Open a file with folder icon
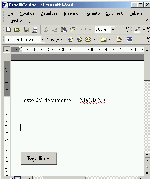Image resolution: width=150 pixels, height=179 pixels. pyautogui.click(x=18, y=30)
